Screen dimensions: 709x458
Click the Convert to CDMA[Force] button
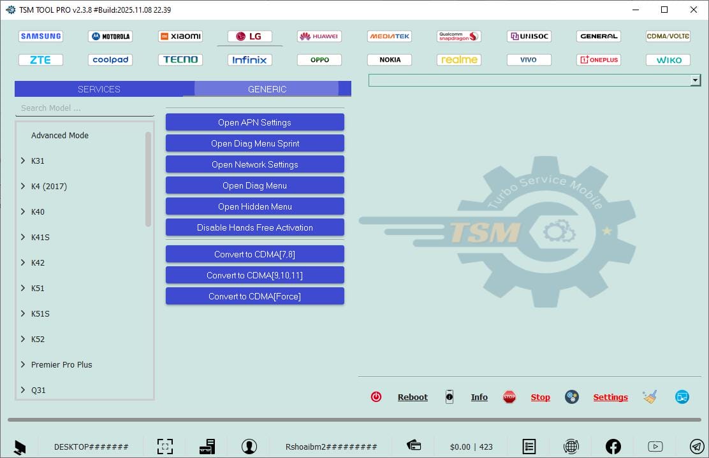[x=254, y=296]
